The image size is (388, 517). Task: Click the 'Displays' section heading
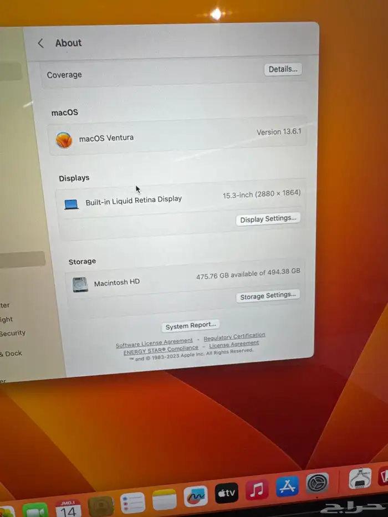(x=74, y=178)
